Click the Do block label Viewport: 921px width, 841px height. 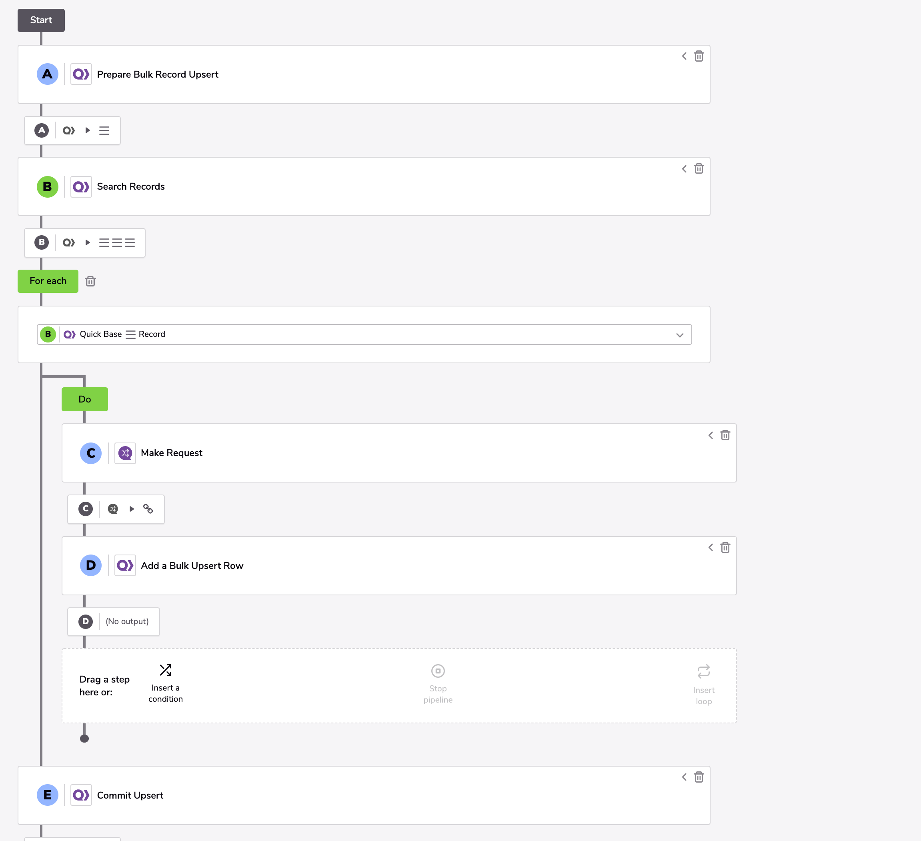click(85, 399)
